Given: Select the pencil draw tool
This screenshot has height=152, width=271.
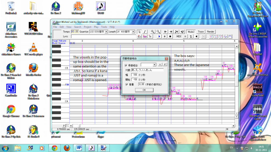Looking at the screenshot, I should (x=145, y=32).
